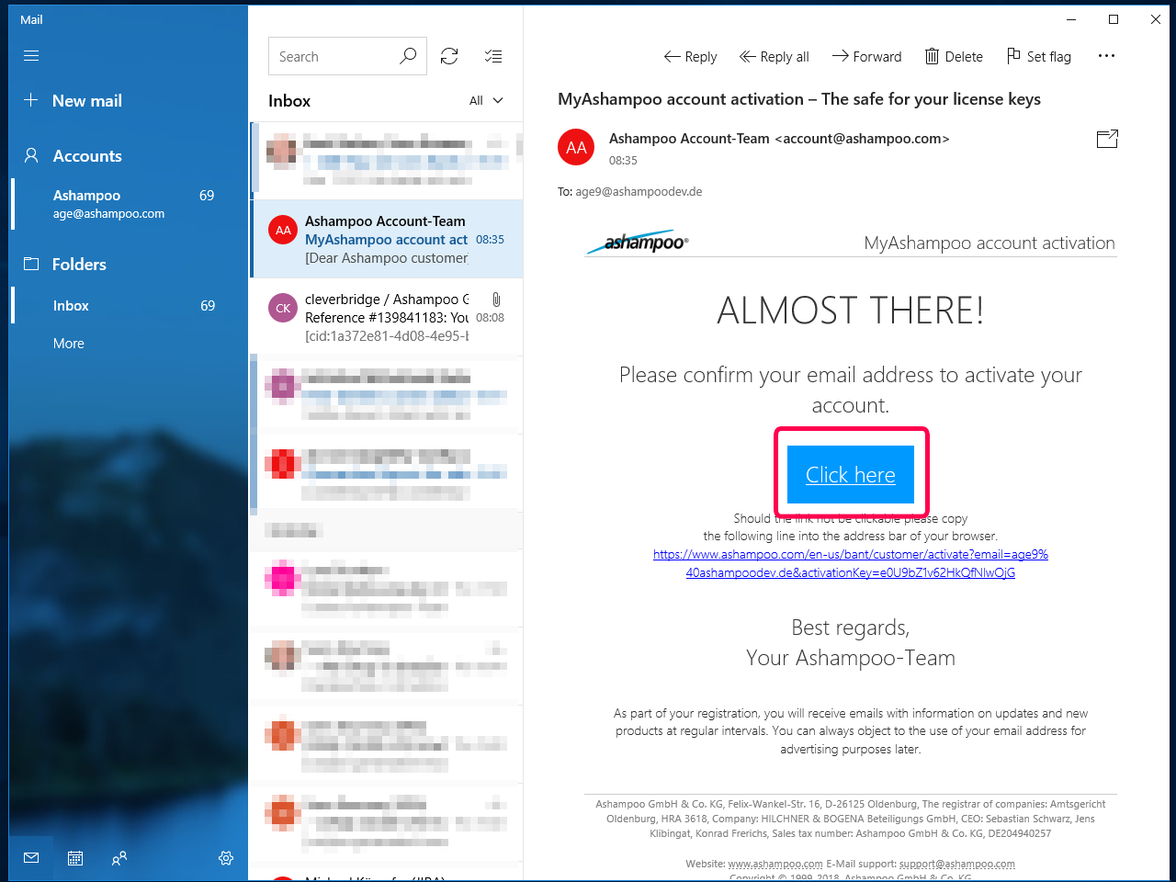The height and width of the screenshot is (882, 1176).
Task: Set flag on this message
Action: [1038, 57]
